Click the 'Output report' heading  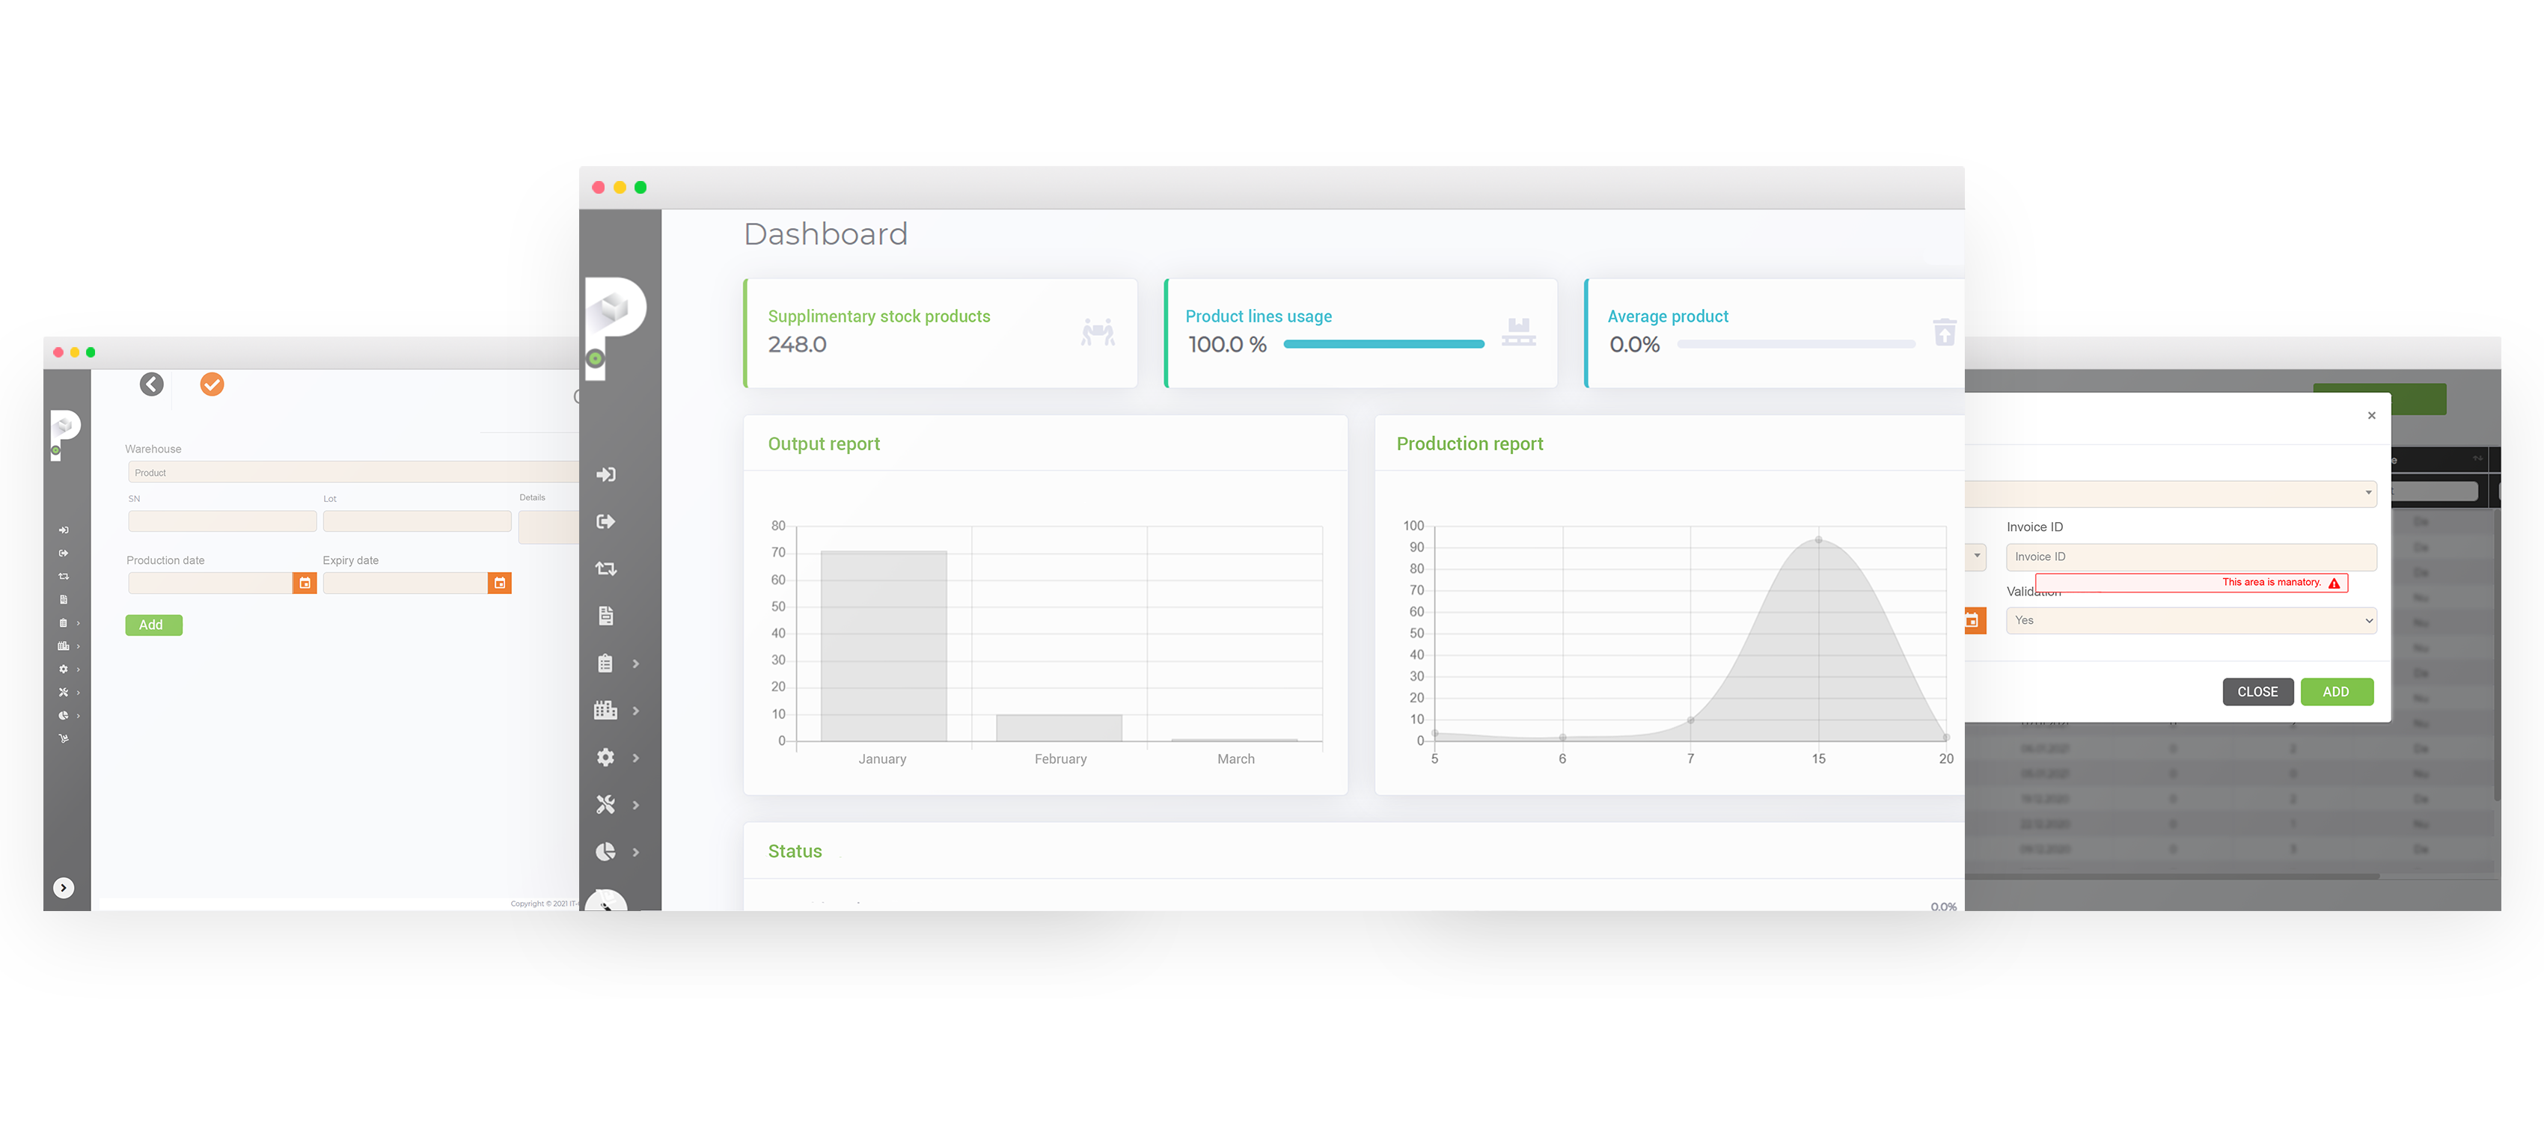[x=824, y=444]
